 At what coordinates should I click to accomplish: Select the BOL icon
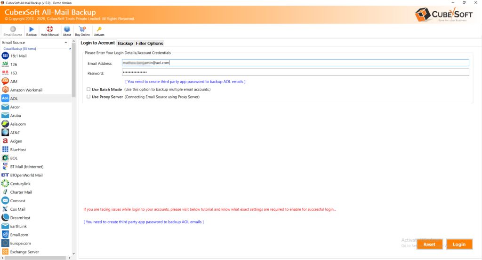click(5, 158)
